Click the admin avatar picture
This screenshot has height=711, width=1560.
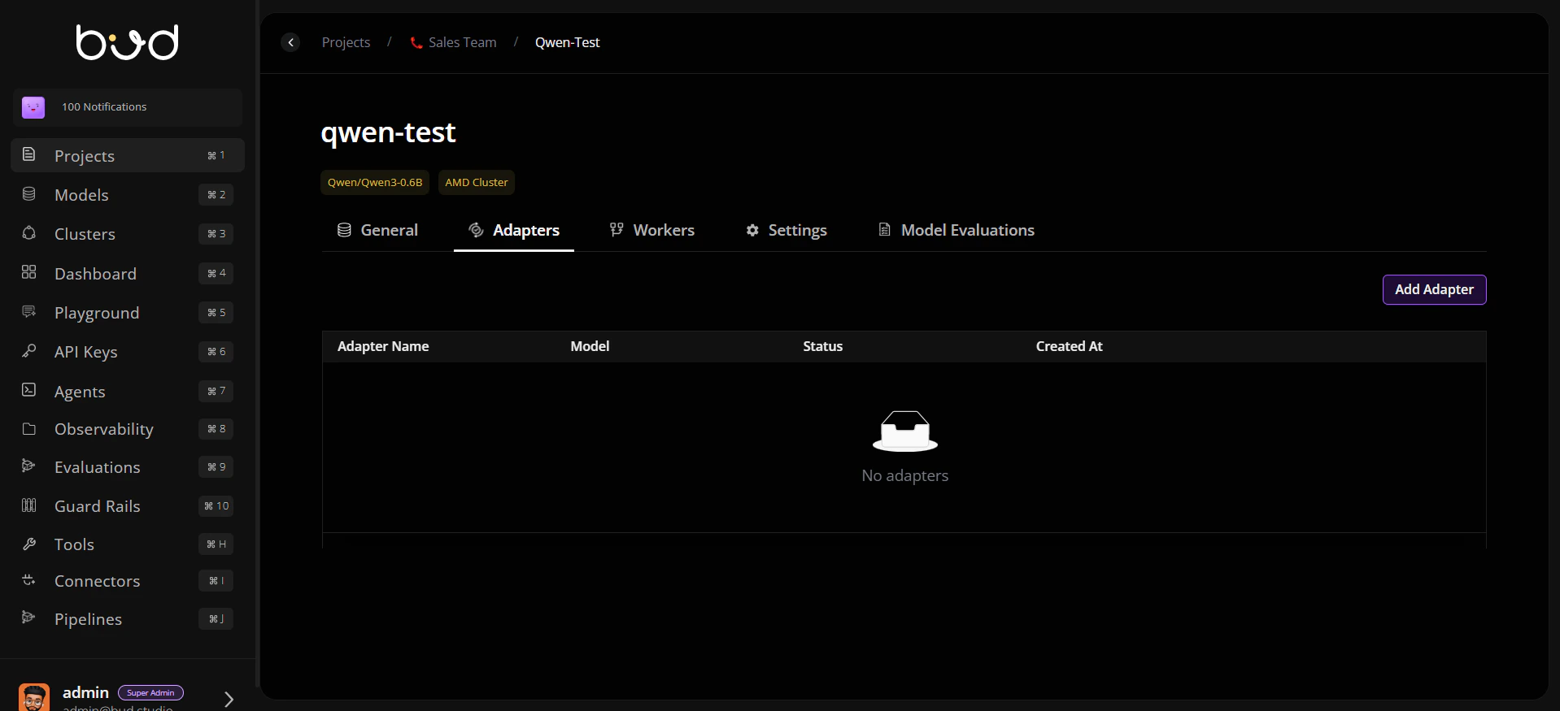[34, 698]
